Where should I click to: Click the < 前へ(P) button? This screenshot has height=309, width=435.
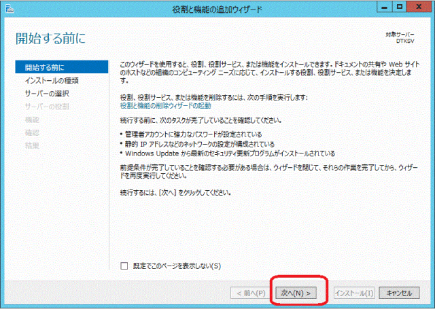tap(251, 293)
